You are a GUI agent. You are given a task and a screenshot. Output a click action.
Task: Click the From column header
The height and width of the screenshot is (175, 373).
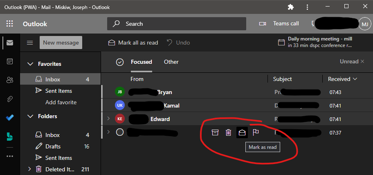tap(137, 79)
